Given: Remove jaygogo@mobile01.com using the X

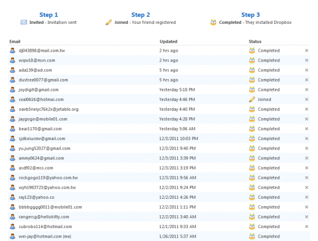Looking at the screenshot, I should [307, 119].
